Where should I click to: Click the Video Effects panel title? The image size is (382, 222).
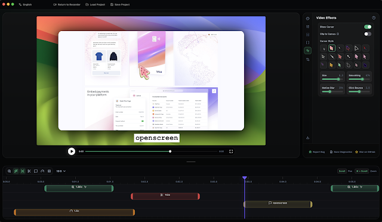[326, 18]
